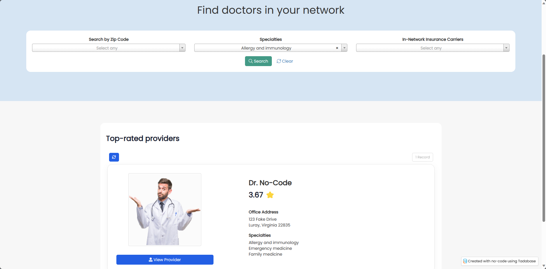Click the scrollbar up arrow
The image size is (546, 269).
tap(544, 2)
